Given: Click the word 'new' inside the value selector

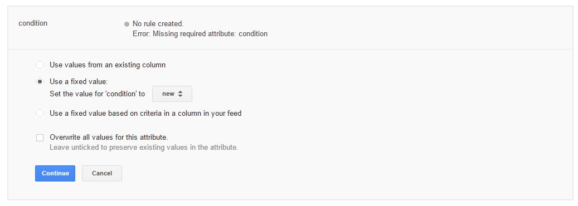Looking at the screenshot, I should tap(168, 94).
